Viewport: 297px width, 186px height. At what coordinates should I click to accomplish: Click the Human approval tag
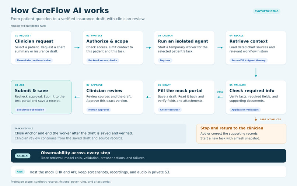[x=98, y=110]
